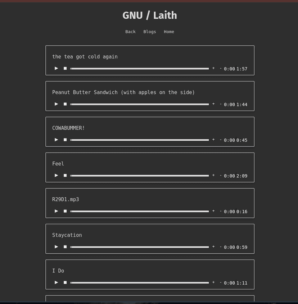
Task: Go to the Home page link
Action: point(169,32)
